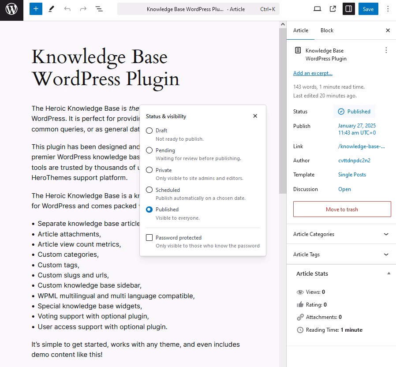Image resolution: width=396 pixels, height=367 pixels.
Task: Open the Single Posts template selector
Action: click(x=352, y=175)
